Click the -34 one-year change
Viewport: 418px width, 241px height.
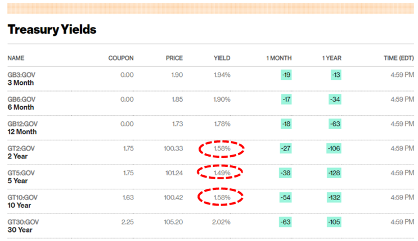pyautogui.click(x=335, y=99)
